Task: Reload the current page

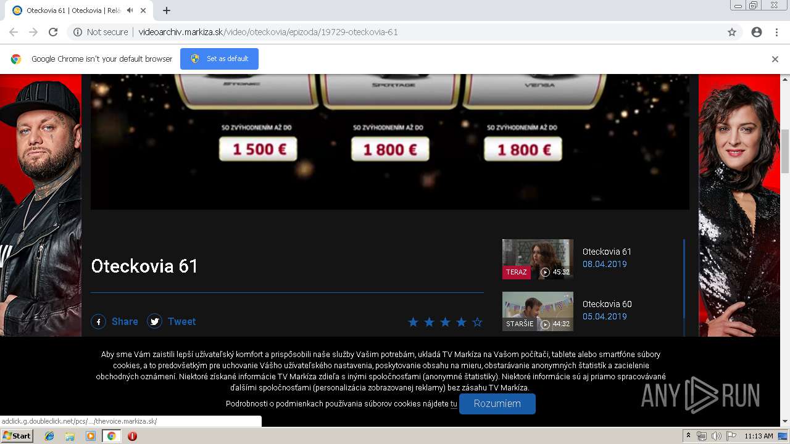Action: click(53, 32)
